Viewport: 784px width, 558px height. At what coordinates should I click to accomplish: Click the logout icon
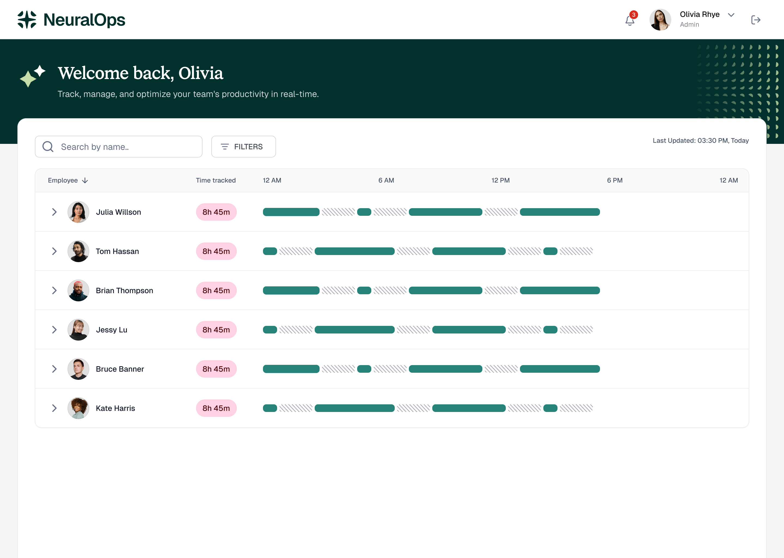(755, 20)
